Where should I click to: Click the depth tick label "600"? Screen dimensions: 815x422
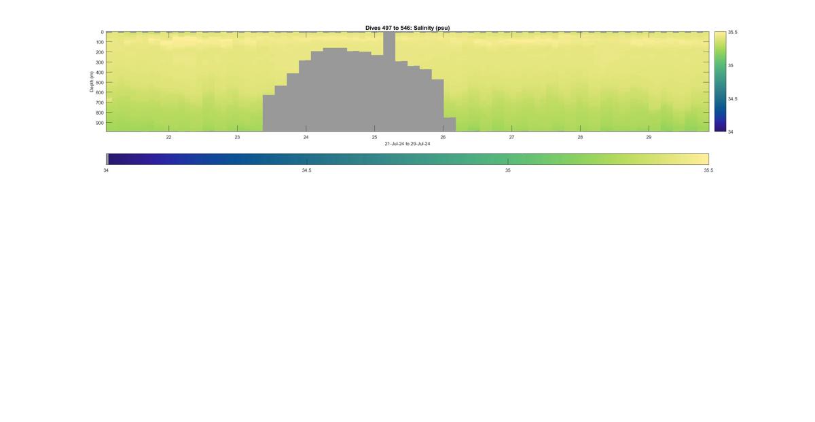point(99,93)
